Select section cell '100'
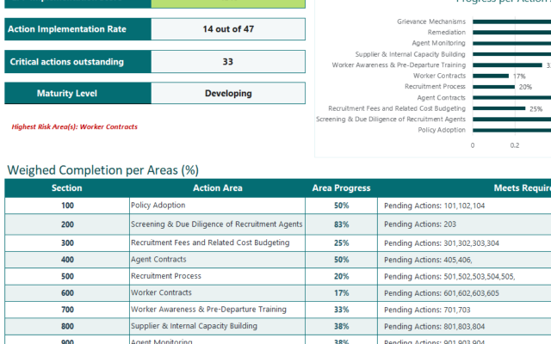Image resolution: width=551 pixels, height=344 pixels. (67, 206)
